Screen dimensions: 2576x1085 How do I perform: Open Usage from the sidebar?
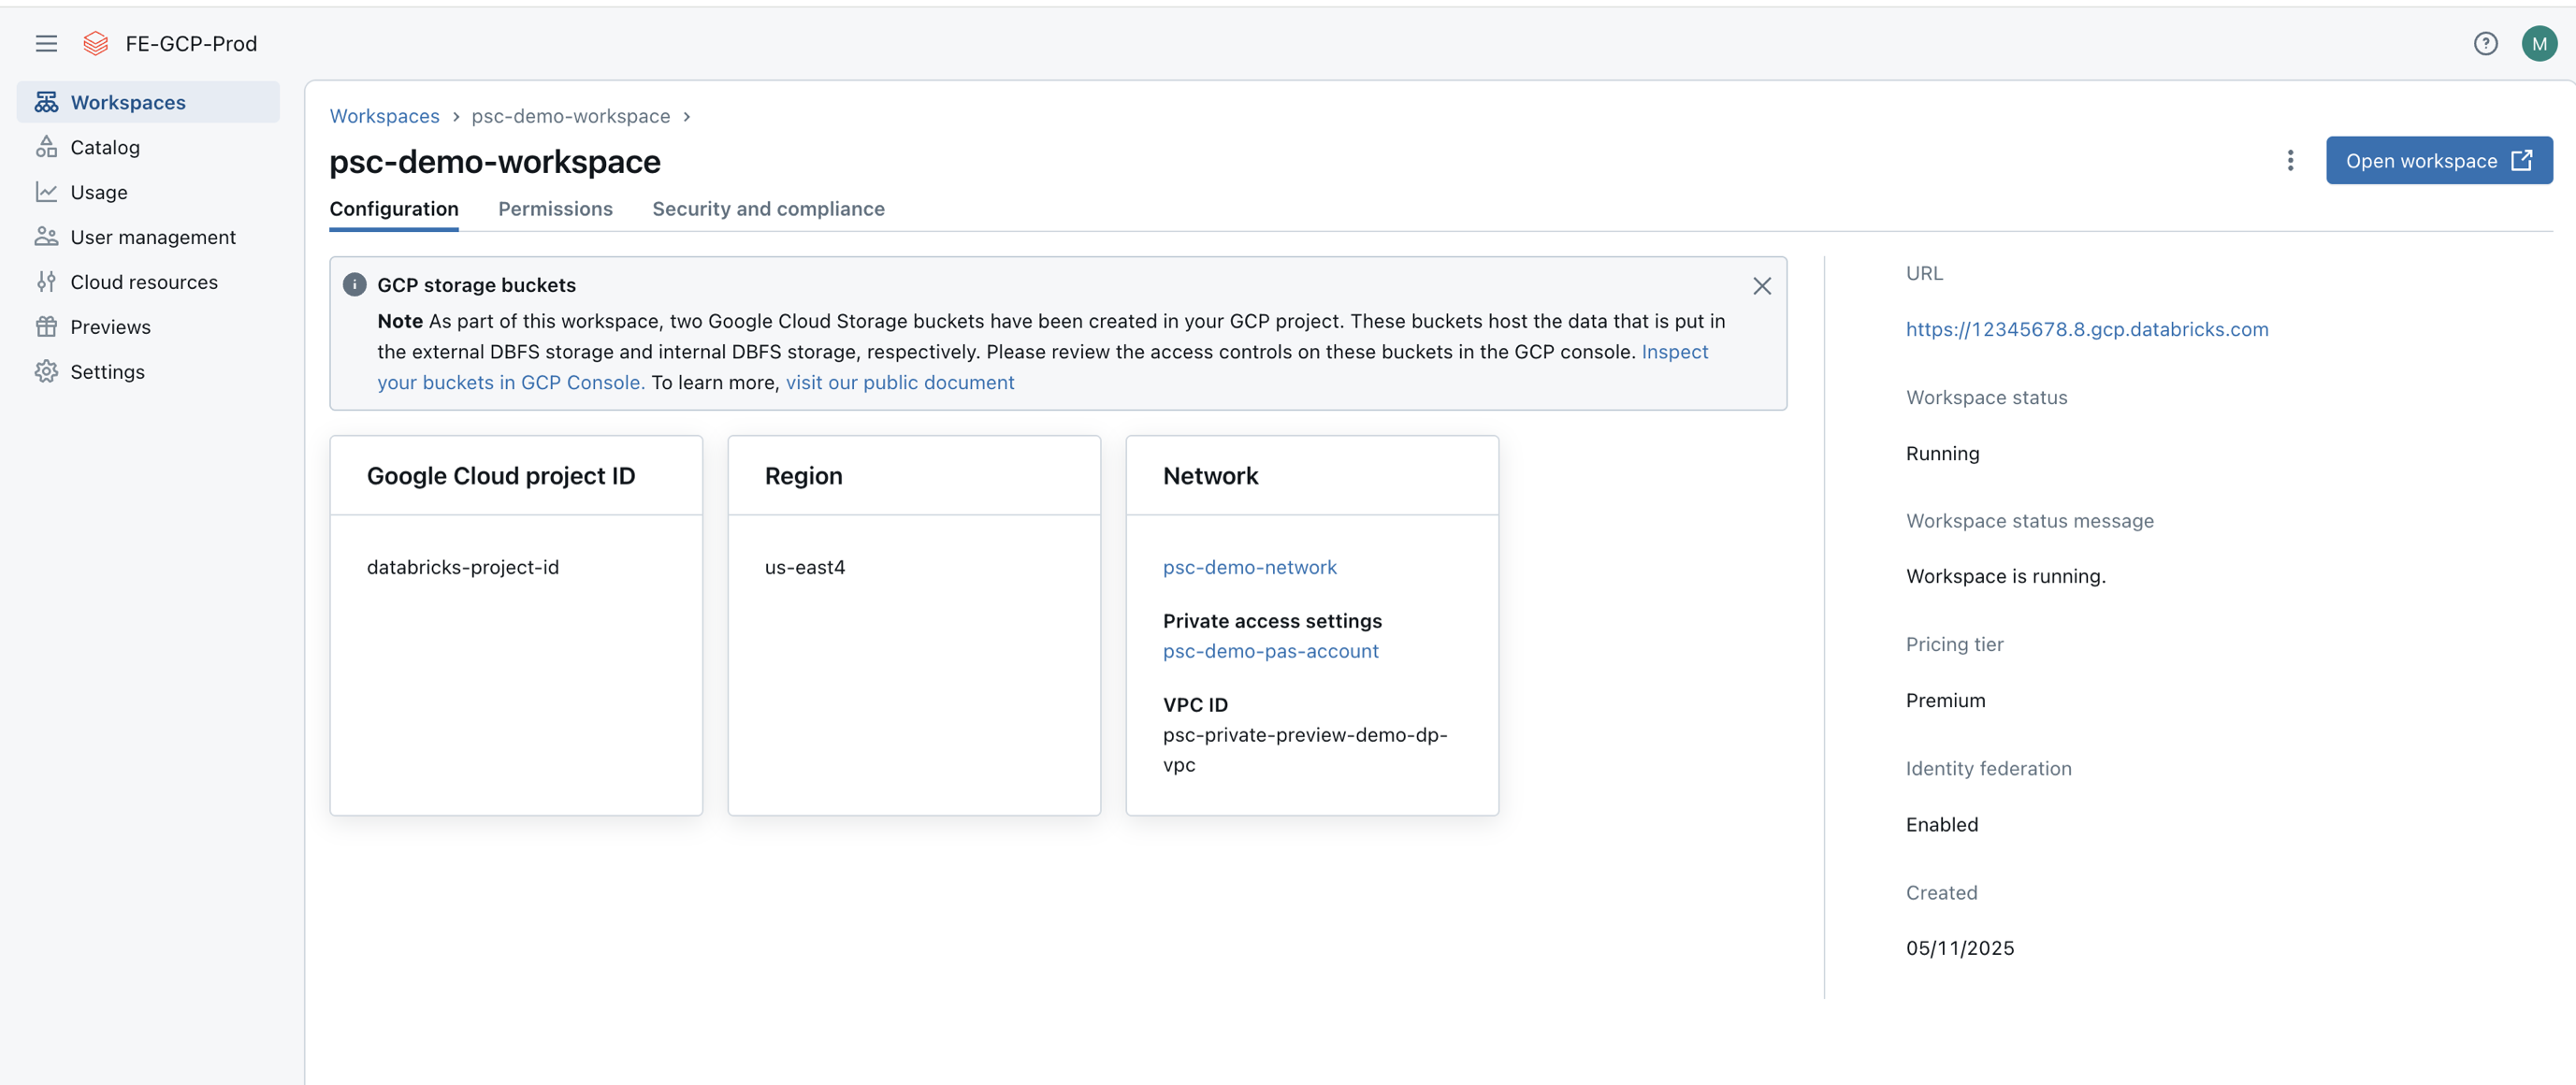click(x=98, y=192)
